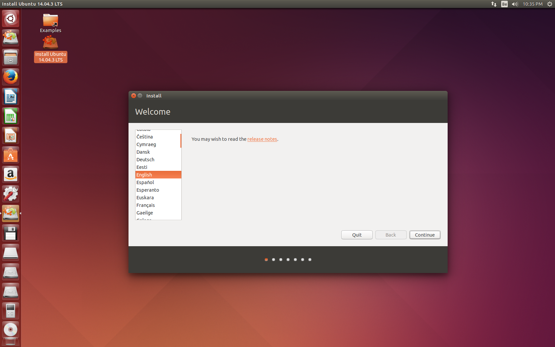Pick Eesti from the language list
The image size is (555, 347).
tap(158, 167)
